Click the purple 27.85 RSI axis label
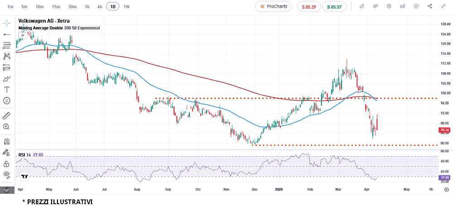Viewport: 453px width, 206px height. [445, 178]
